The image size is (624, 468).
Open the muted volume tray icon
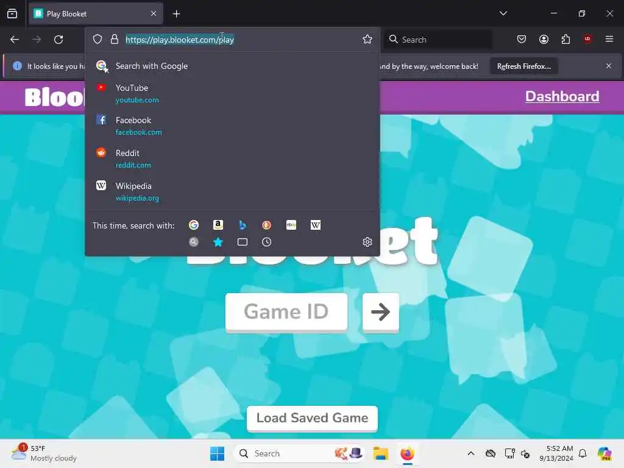tap(525, 453)
